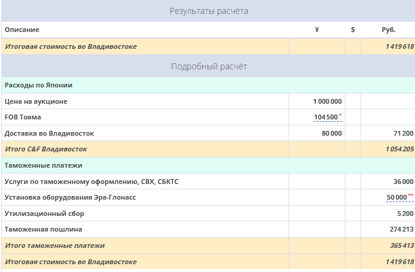Select the bottom 'Итоговая стоимость во Владивостоке' label
415x272 pixels.
coord(71,262)
